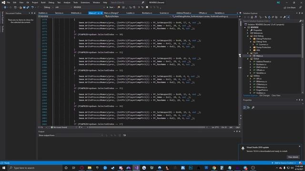Open the Debug menu
The height and width of the screenshot is (171, 305).
pos(51,2)
